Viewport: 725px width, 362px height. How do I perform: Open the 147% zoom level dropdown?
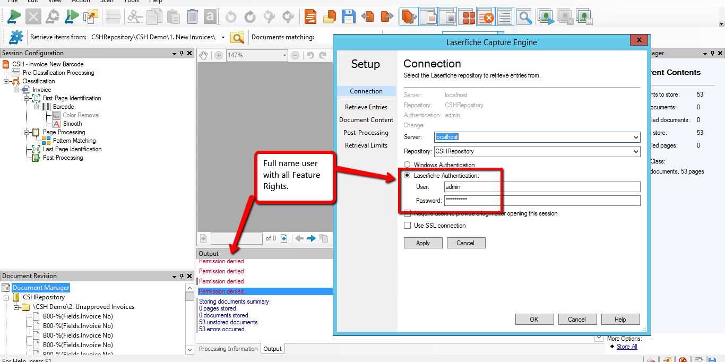[284, 55]
